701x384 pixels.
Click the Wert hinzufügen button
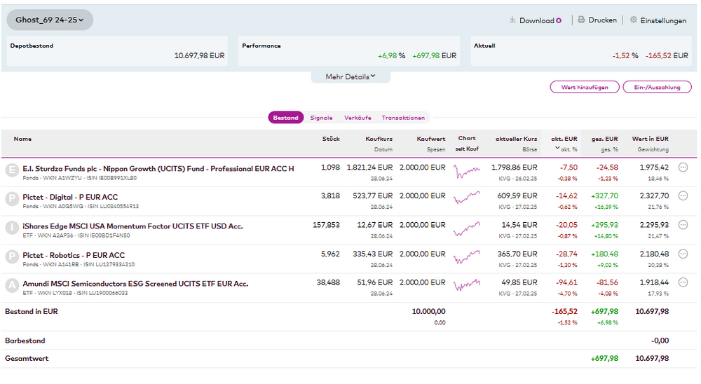coord(585,87)
